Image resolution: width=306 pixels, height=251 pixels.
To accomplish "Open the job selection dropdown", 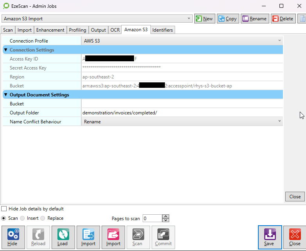I will tap(189, 19).
